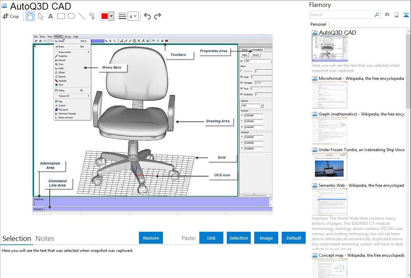The height and width of the screenshot is (278, 411).
Task: Toggle the Circle/Arc checkbox
Action: pos(242,94)
